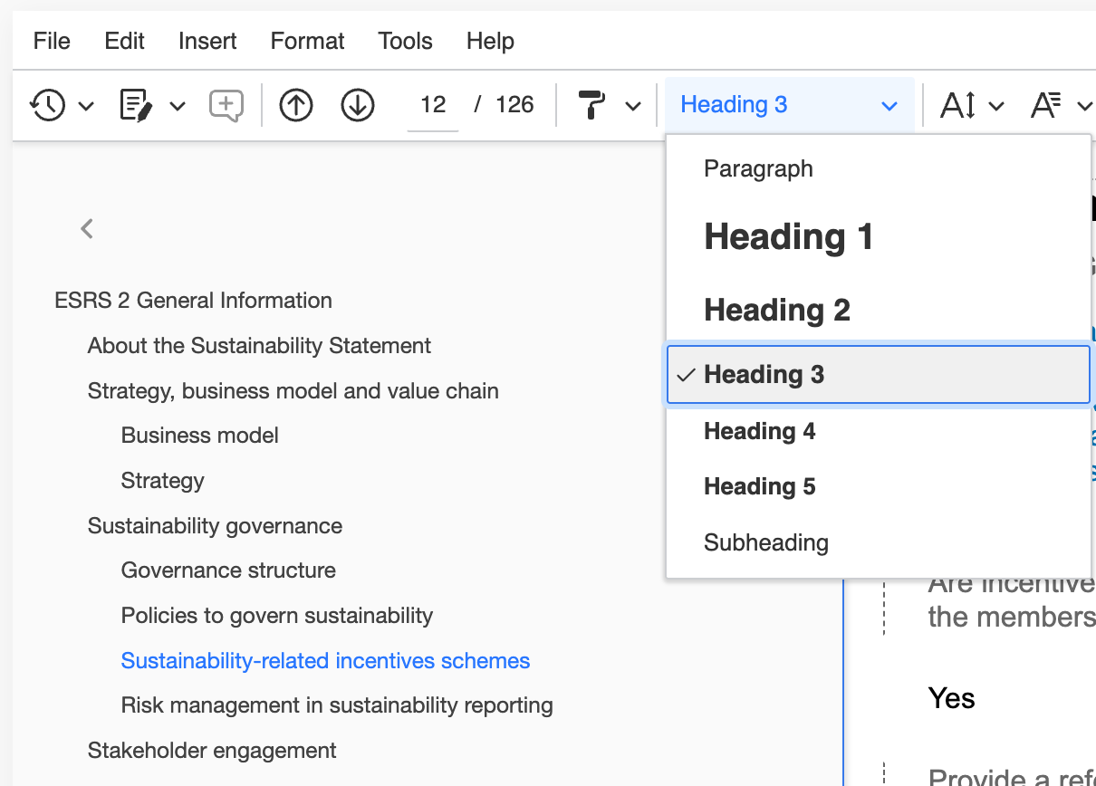Choose Heading 1 from style list
The image size is (1096, 786).
(x=788, y=237)
